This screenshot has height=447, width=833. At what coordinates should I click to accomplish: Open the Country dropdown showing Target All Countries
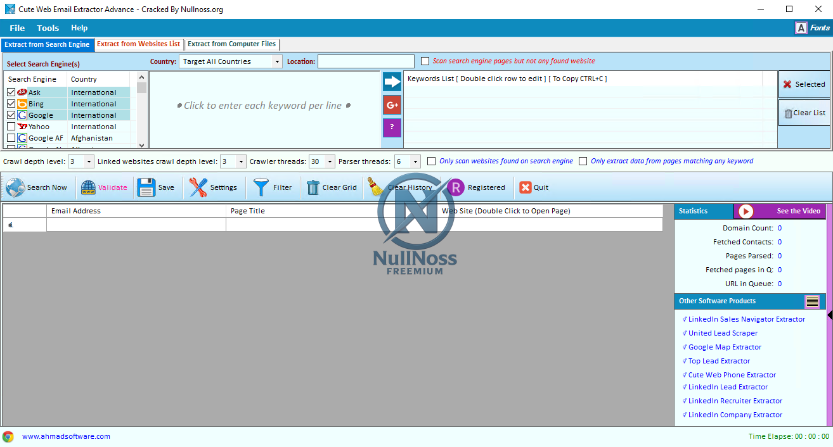point(278,61)
